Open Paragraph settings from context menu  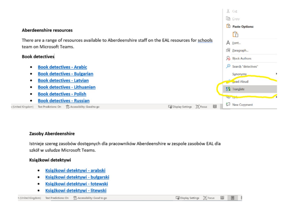pyautogui.click(x=240, y=50)
